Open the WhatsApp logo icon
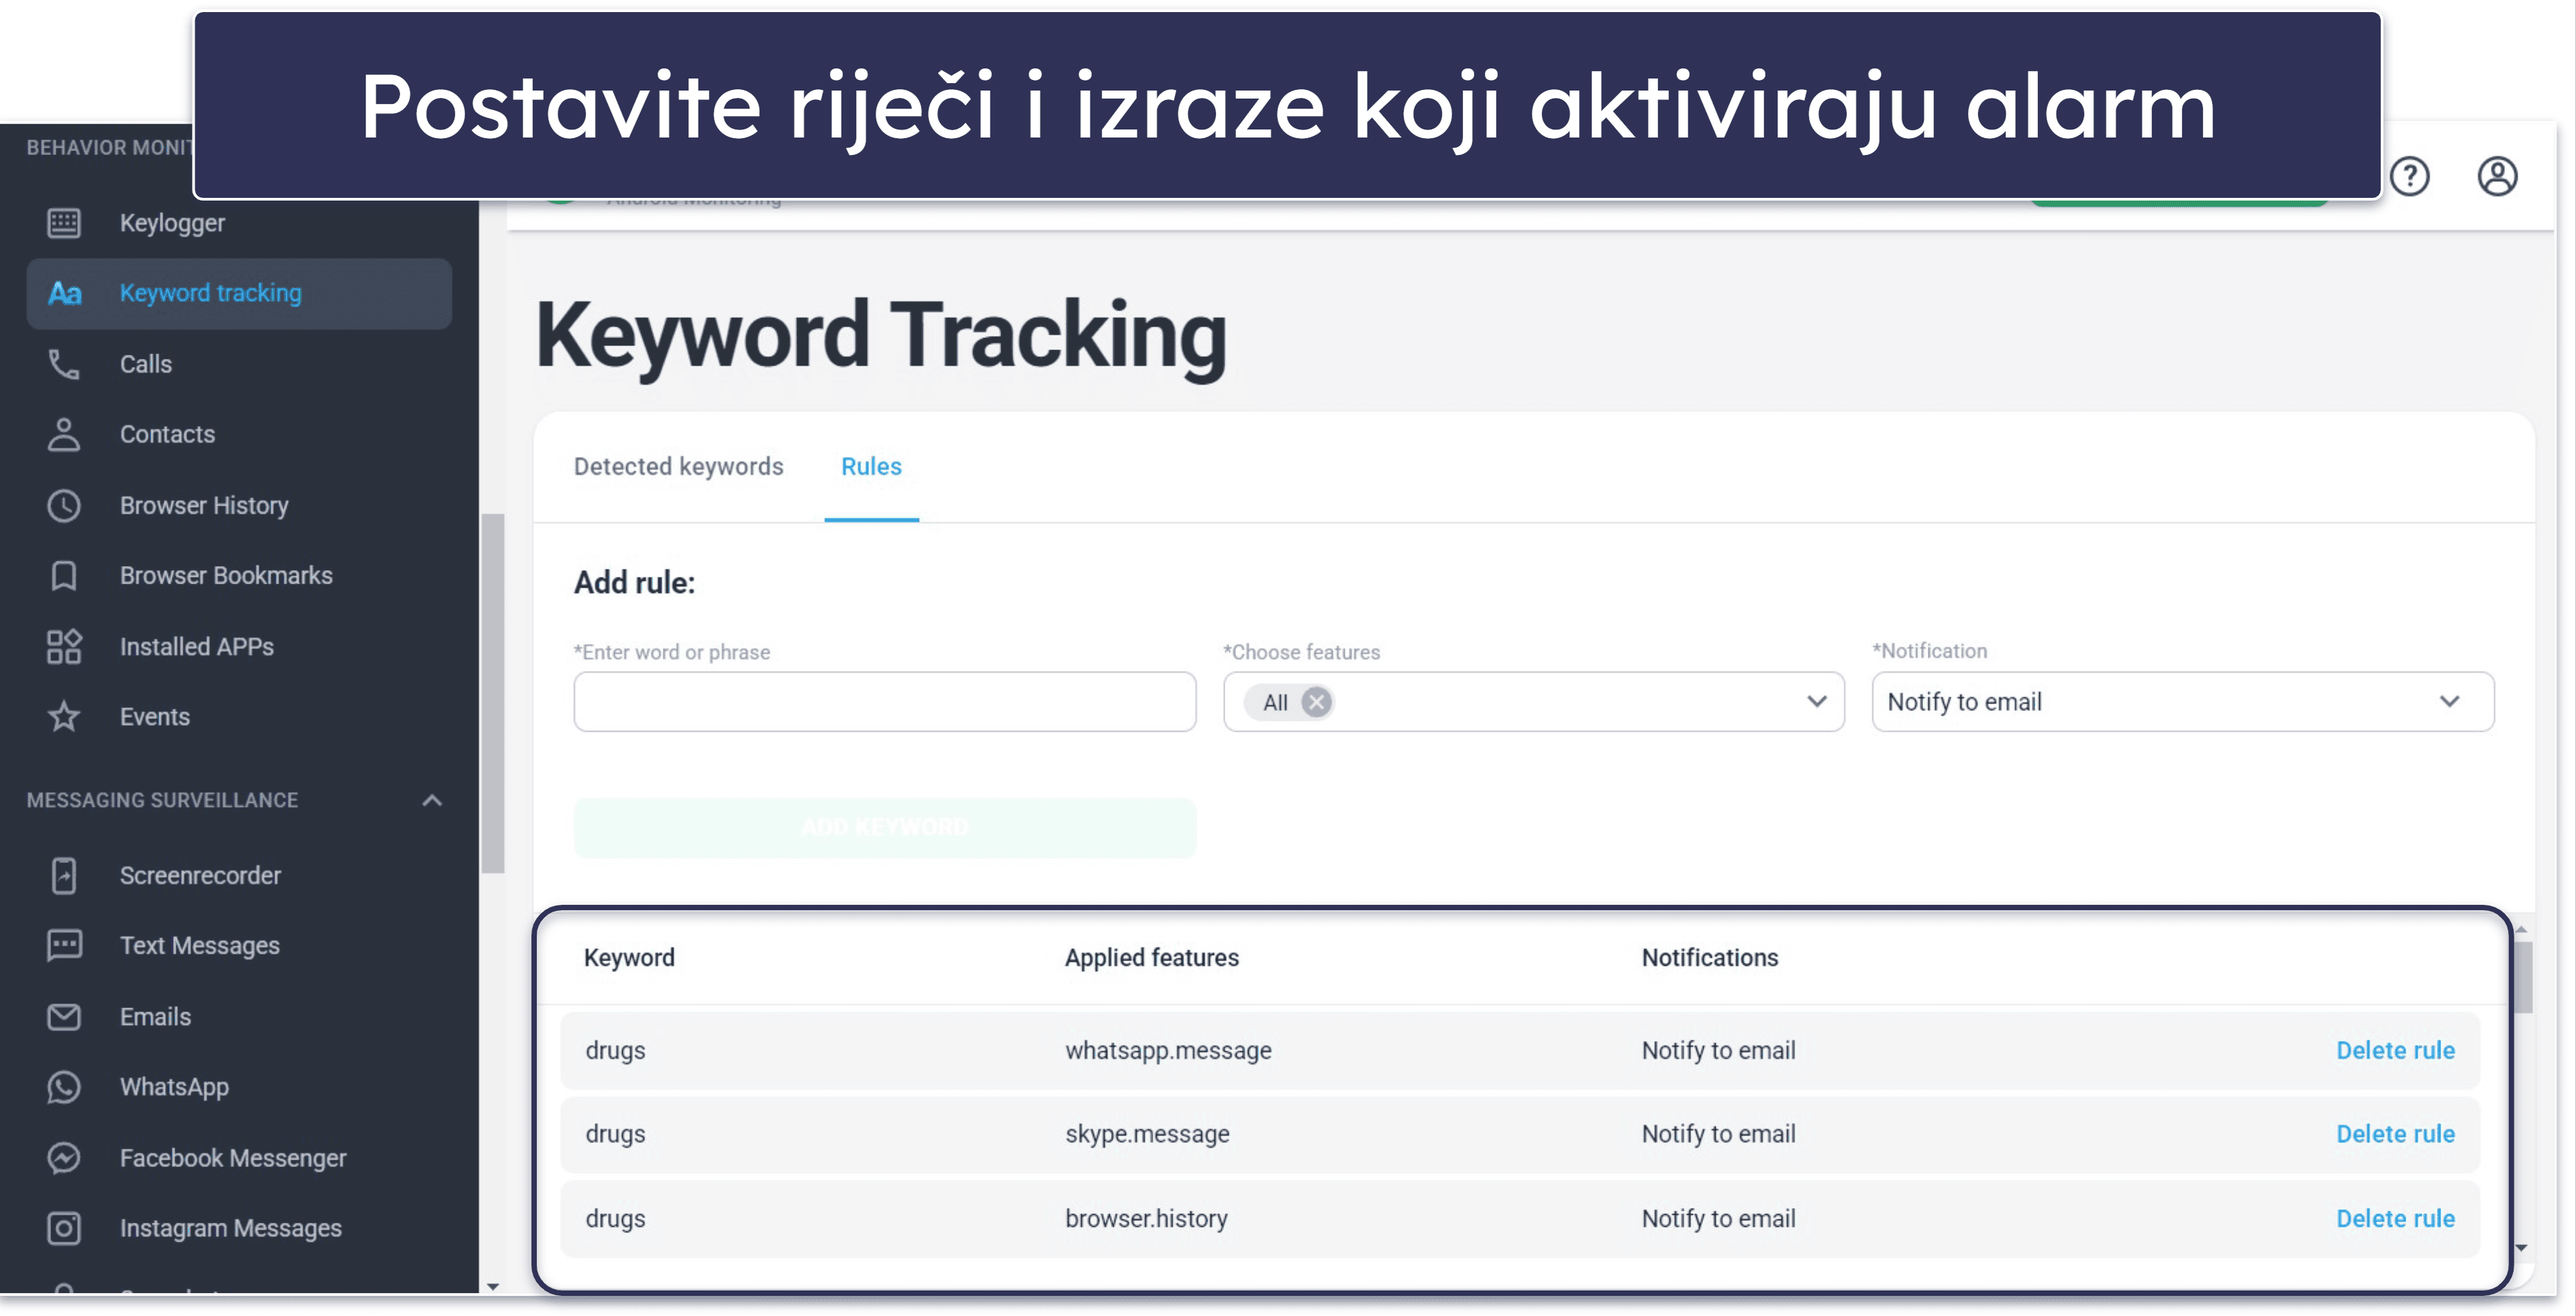This screenshot has width=2576, height=1316. click(64, 1087)
